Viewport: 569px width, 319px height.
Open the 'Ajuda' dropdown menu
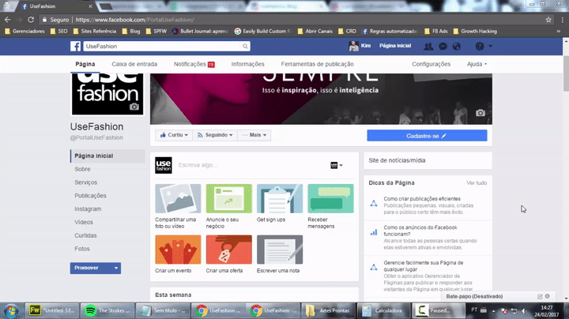tap(477, 64)
